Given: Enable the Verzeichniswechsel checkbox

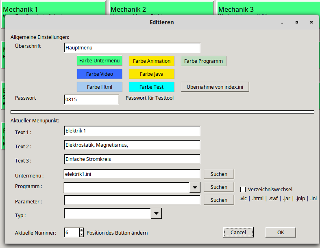Looking at the screenshot, I should (243, 189).
